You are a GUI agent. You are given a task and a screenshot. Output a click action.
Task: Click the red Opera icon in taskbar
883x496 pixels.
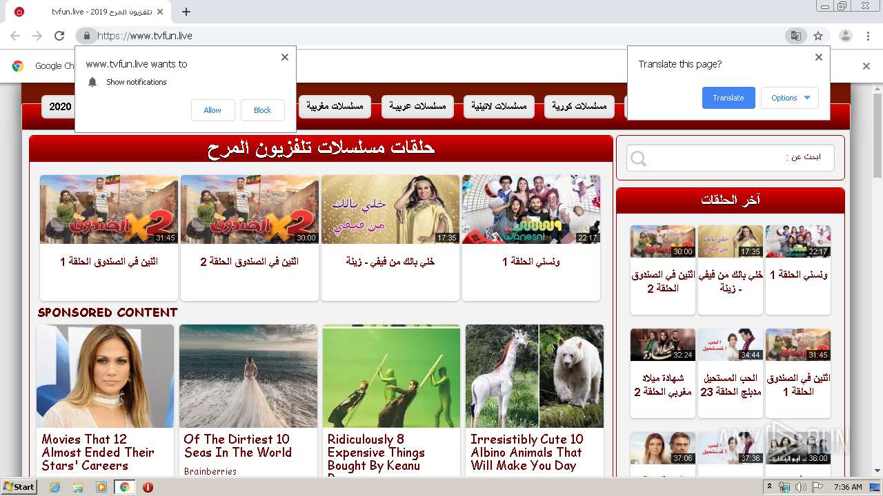click(x=148, y=487)
